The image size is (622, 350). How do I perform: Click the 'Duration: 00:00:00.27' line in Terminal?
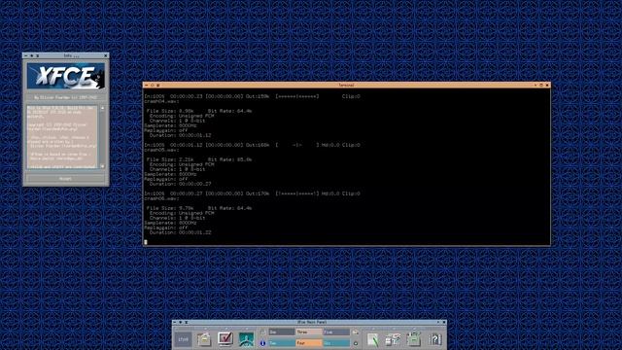click(181, 184)
